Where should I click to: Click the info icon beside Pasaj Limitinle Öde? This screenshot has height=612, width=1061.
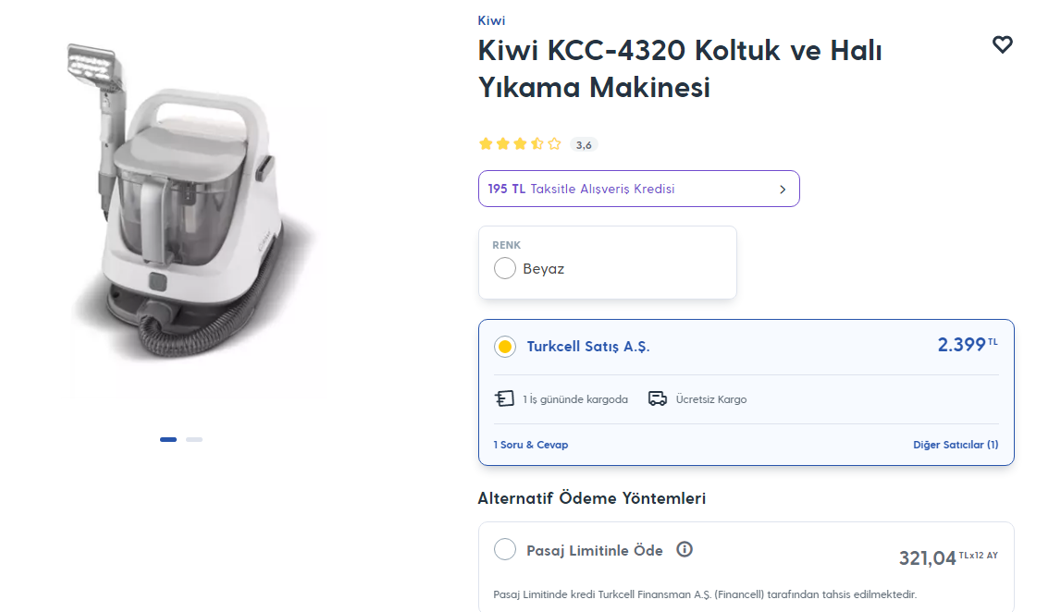(x=685, y=550)
